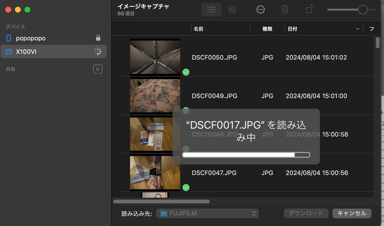Click the iPhone icon for popopopo

(x=9, y=38)
